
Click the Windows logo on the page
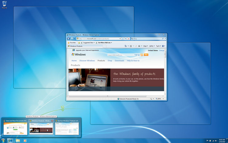tap(79, 55)
